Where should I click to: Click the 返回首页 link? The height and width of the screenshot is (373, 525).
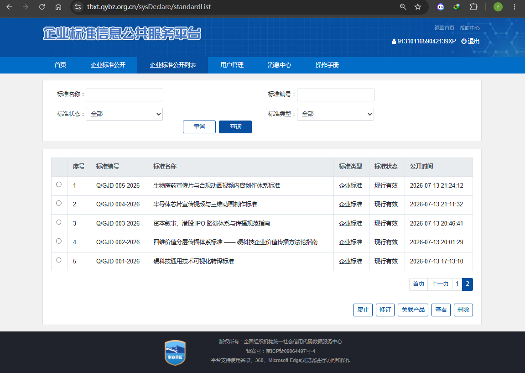pos(444,28)
